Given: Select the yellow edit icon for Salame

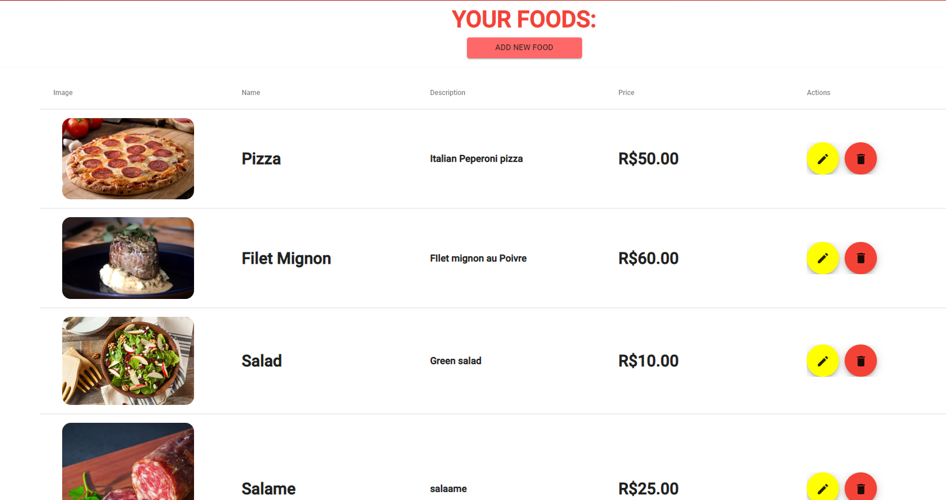Looking at the screenshot, I should (x=823, y=488).
